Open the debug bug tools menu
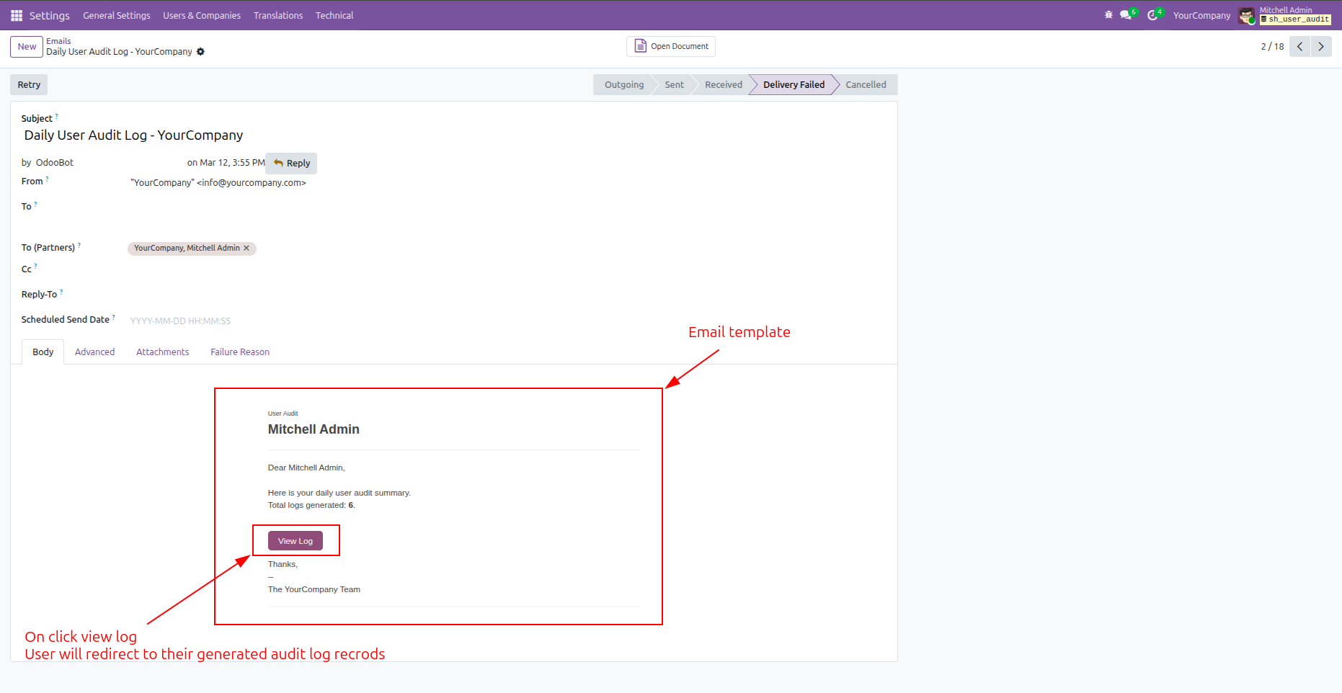The width and height of the screenshot is (1342, 693). [1108, 15]
